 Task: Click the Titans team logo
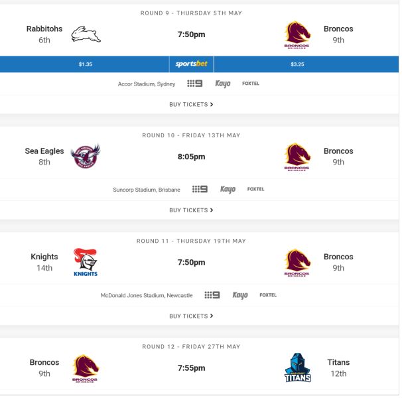click(x=298, y=367)
